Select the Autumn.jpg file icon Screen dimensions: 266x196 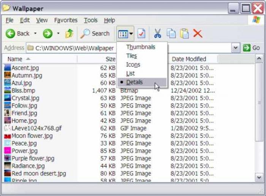click(7, 75)
